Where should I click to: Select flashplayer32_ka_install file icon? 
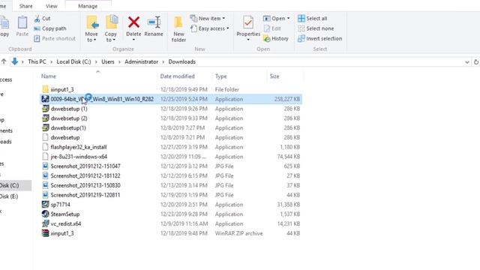(45, 147)
